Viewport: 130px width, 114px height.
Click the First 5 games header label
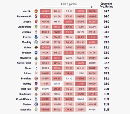coord(69,4)
